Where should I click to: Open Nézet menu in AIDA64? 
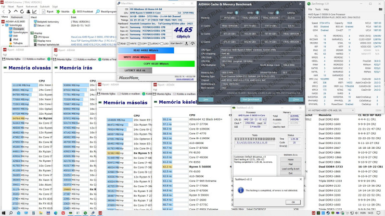coord(11,7)
